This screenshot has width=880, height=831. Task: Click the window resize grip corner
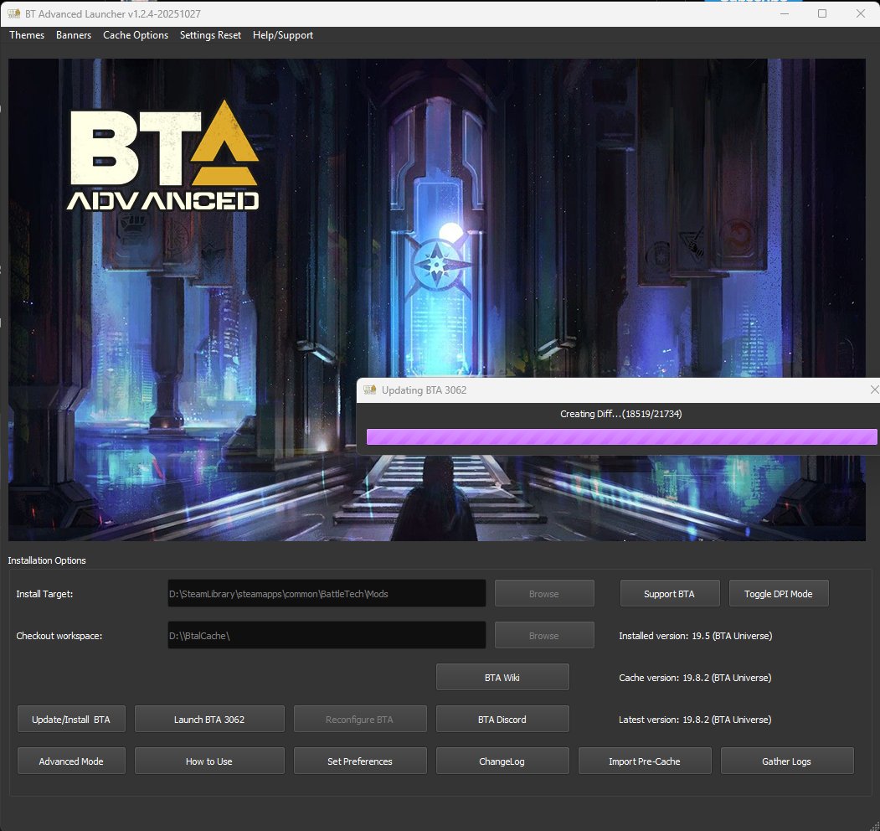pos(874,825)
